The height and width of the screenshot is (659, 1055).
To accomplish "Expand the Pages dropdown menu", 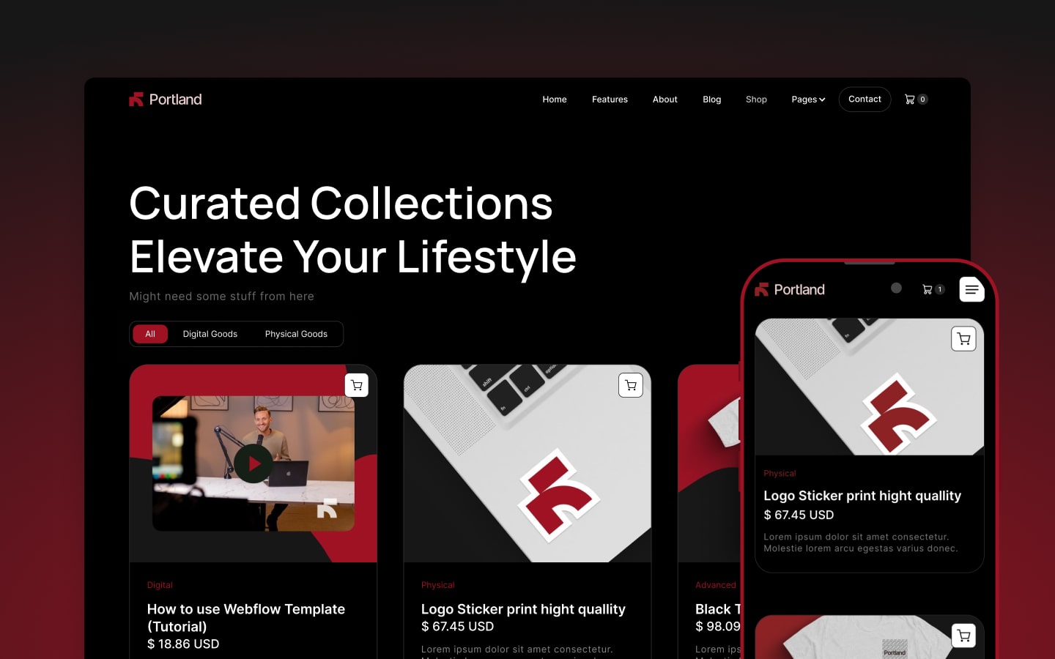I will (808, 100).
